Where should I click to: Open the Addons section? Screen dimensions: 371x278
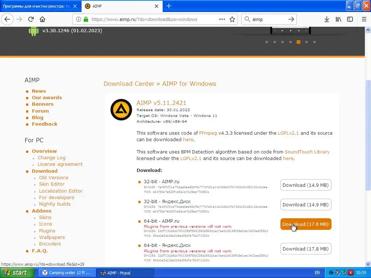coord(41,211)
